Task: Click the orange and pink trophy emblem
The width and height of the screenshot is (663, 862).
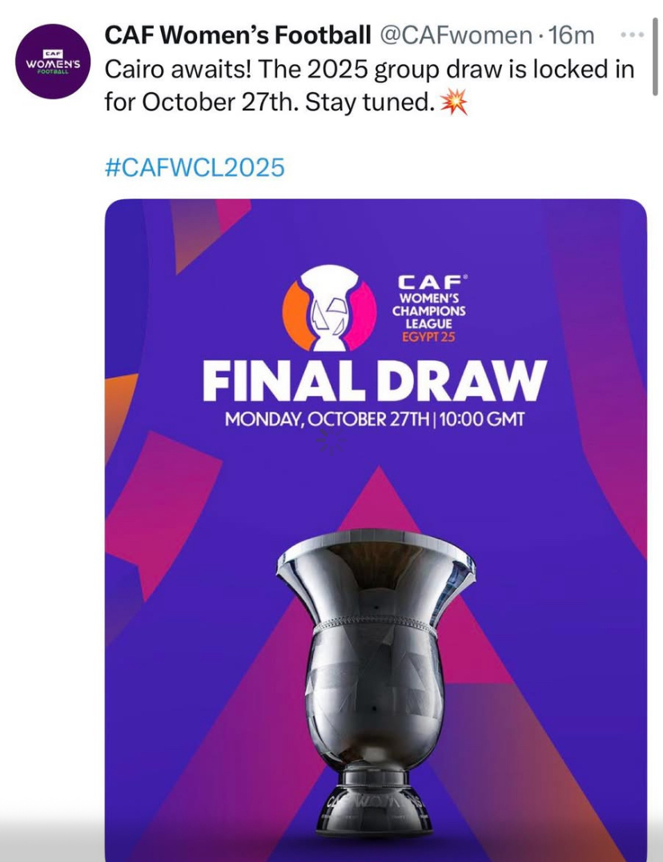Action: tap(329, 307)
